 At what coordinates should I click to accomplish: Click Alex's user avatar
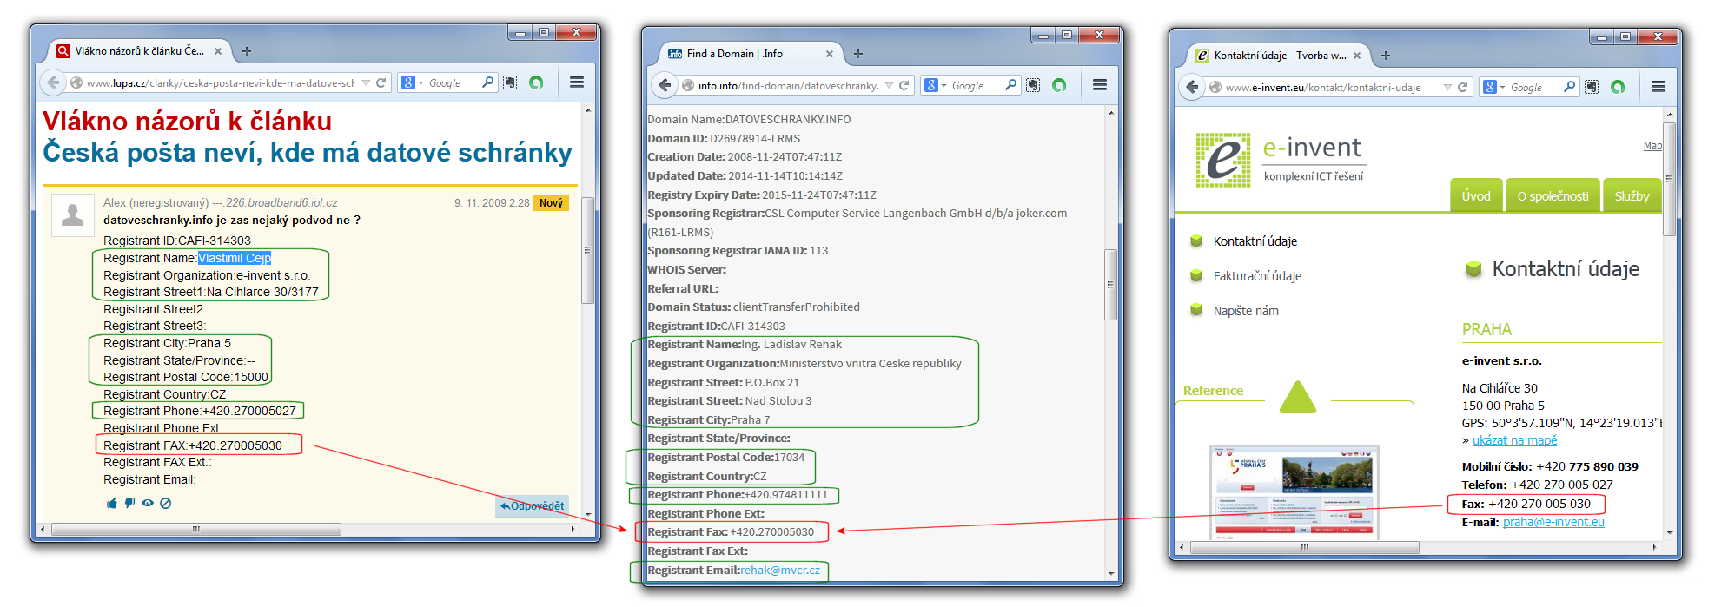pyautogui.click(x=73, y=215)
